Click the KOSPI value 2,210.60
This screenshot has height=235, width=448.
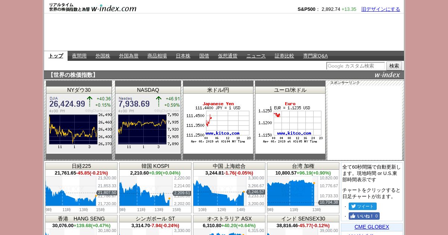click(x=139, y=173)
